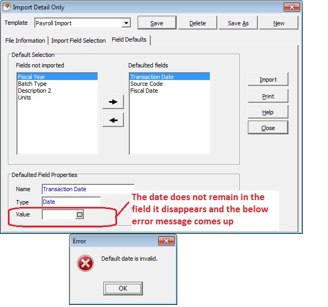Open the Import Field Selection tab
The image size is (328, 307).
click(x=78, y=41)
